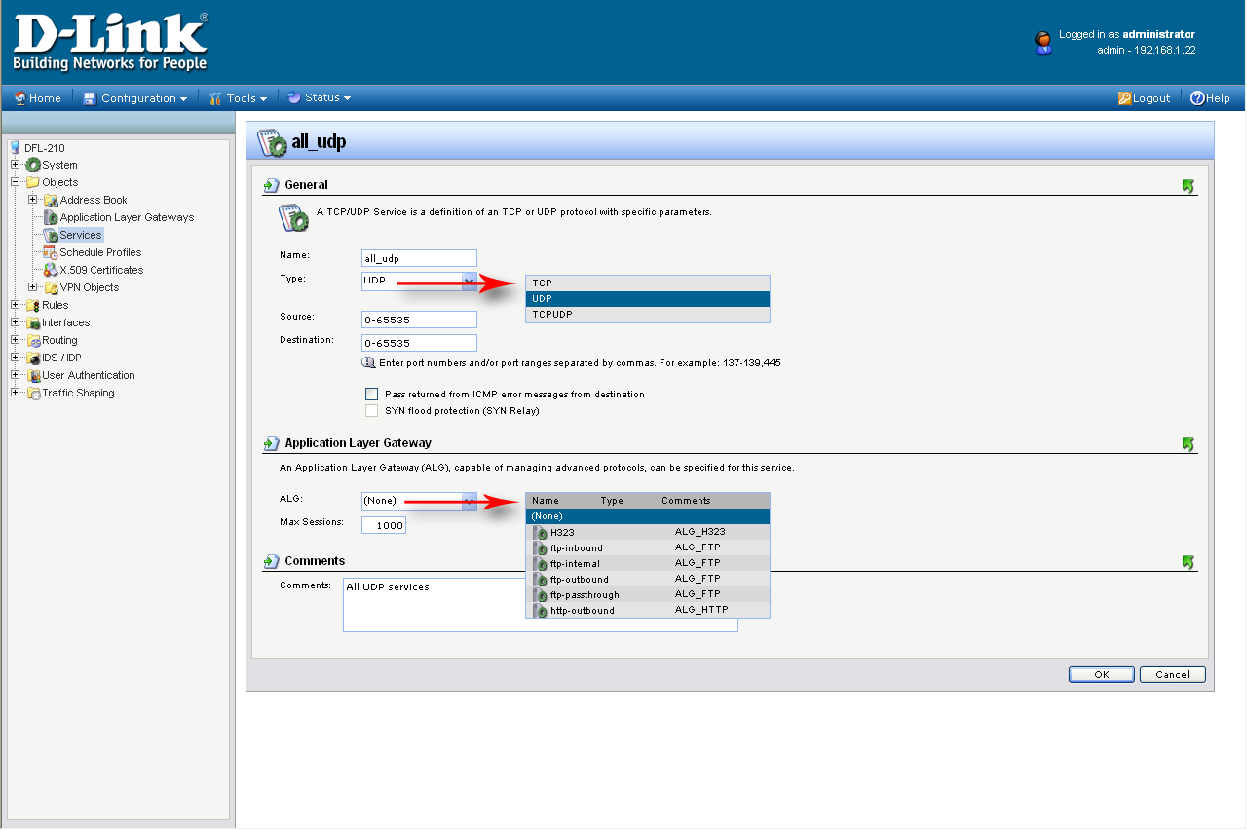Choose ftp-passthrough in the ALG list
Screen dimensions: 1247x830
(648, 594)
